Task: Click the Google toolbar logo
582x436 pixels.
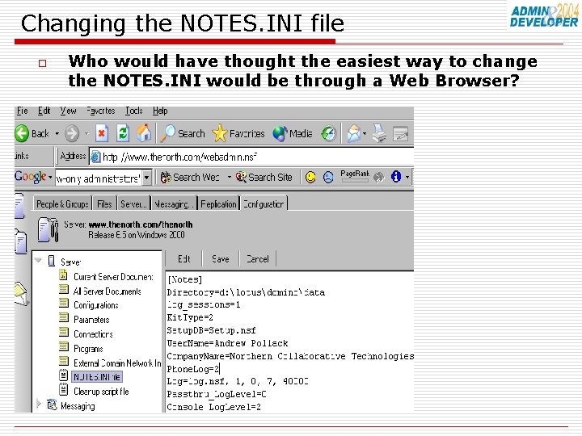Action: [x=31, y=177]
